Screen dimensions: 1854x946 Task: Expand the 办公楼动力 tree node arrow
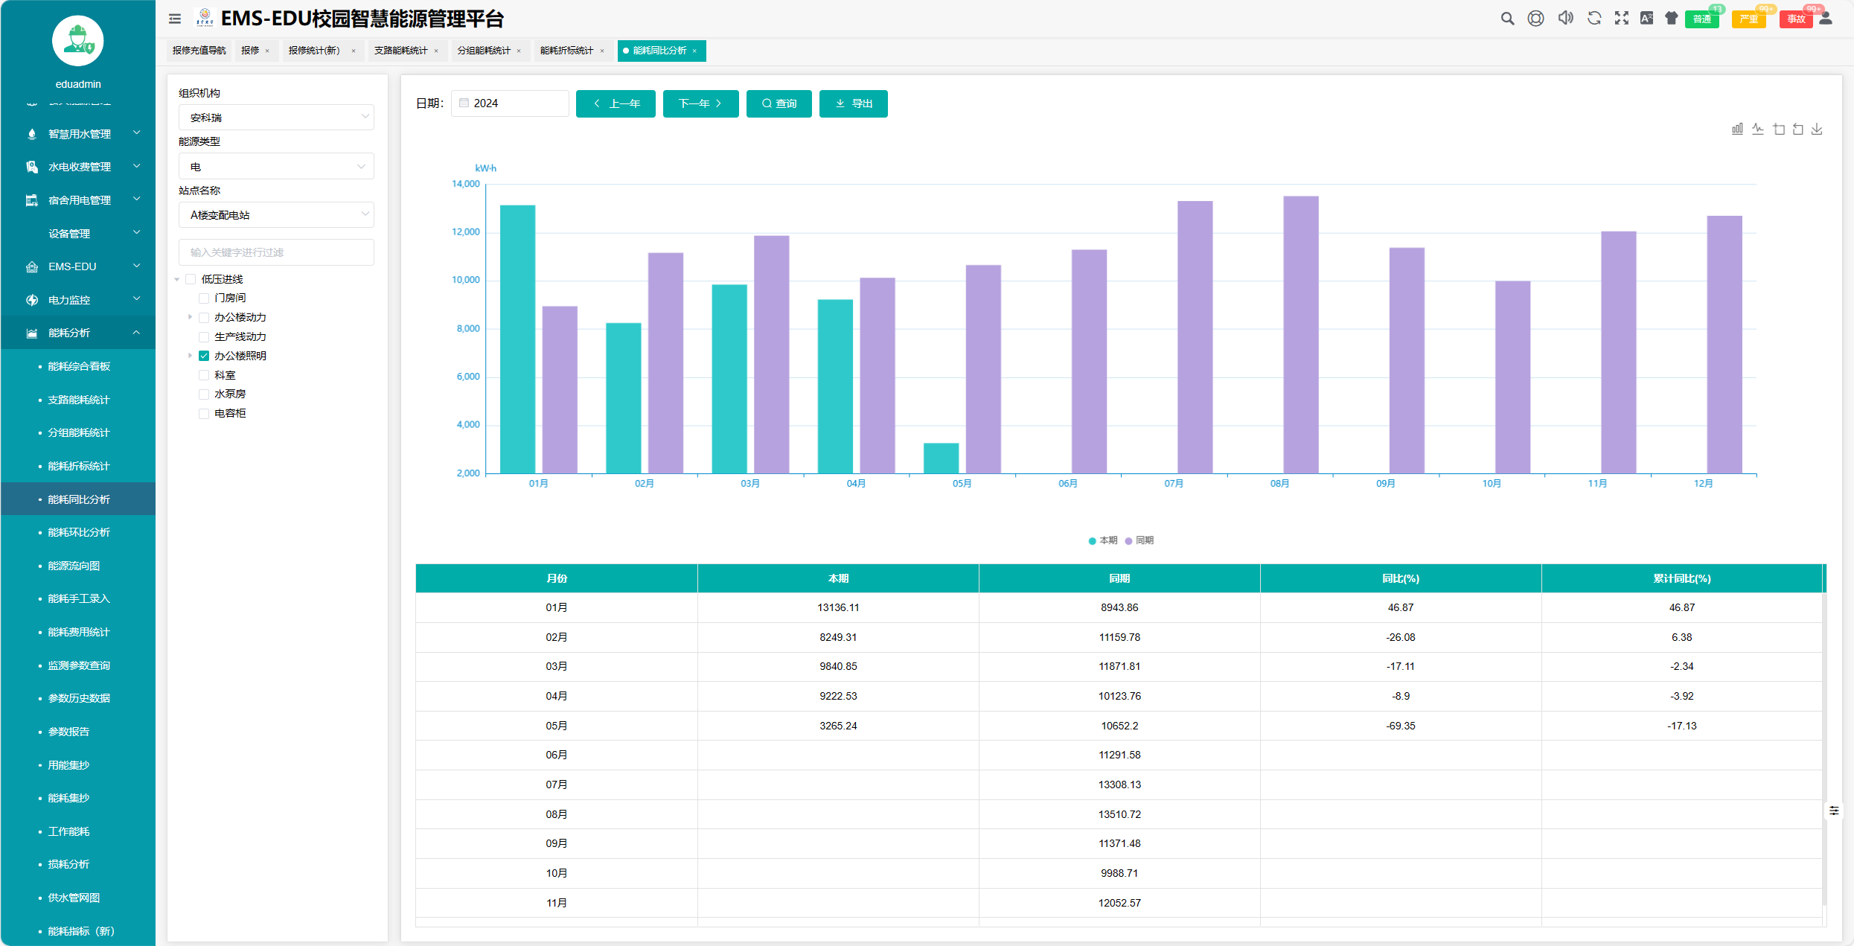pyautogui.click(x=190, y=317)
